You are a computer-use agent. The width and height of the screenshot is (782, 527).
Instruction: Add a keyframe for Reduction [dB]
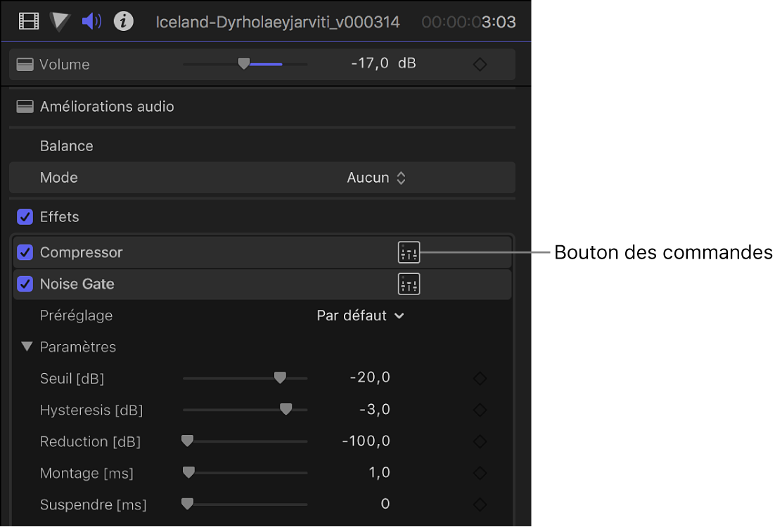pos(480,441)
